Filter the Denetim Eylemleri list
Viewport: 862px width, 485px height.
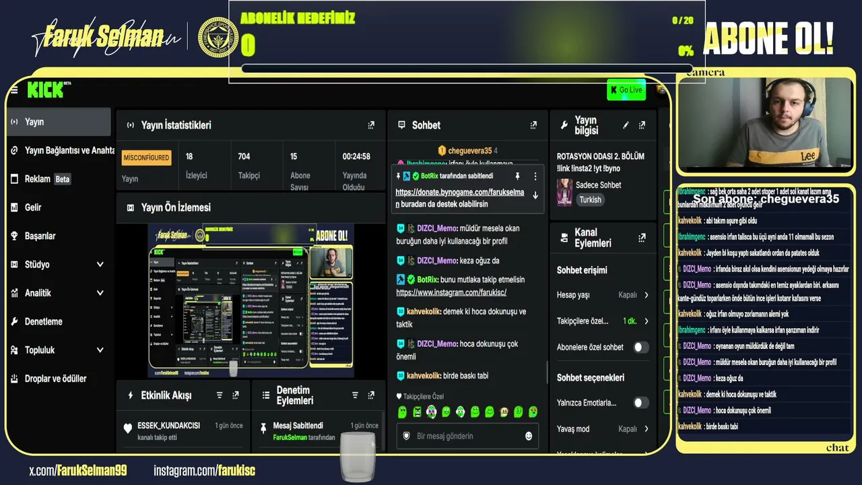pos(355,395)
